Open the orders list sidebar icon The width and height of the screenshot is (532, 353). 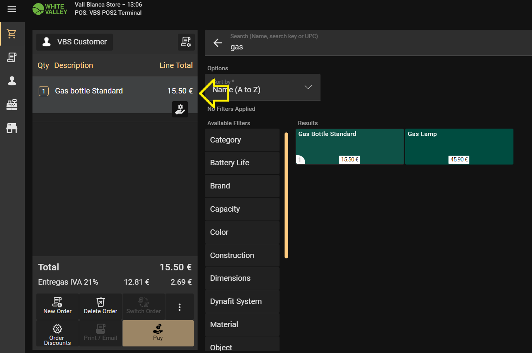[12, 58]
